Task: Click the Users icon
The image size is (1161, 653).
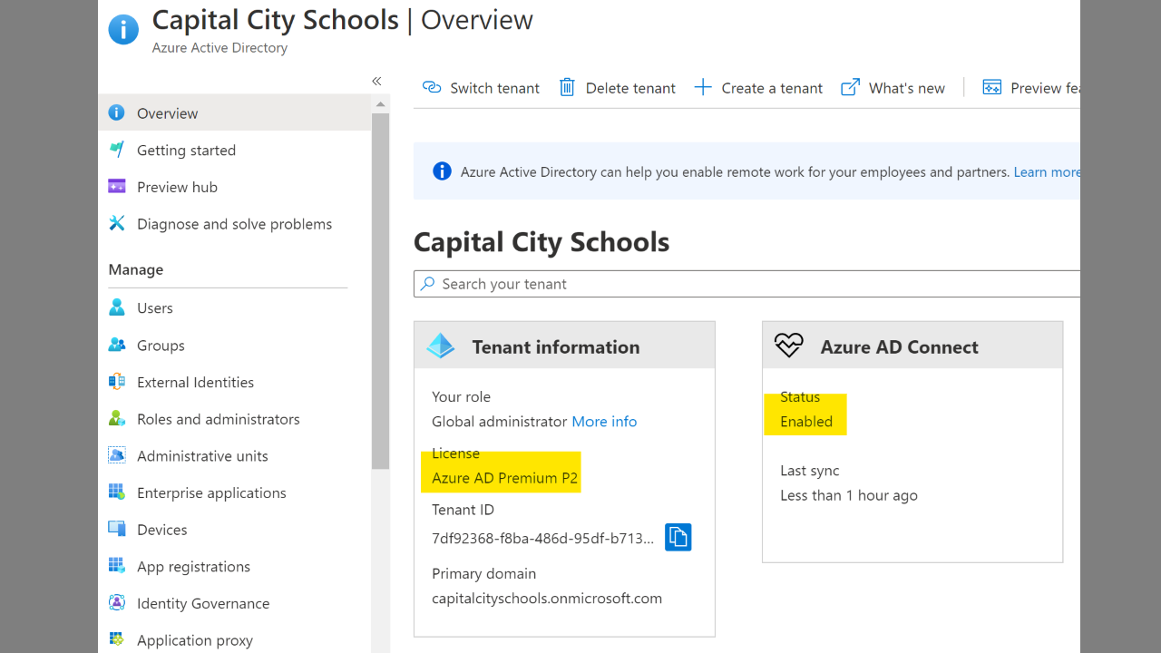Action: coord(116,307)
